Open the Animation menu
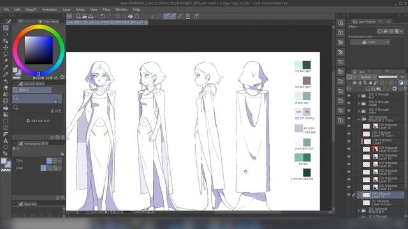 coord(50,10)
